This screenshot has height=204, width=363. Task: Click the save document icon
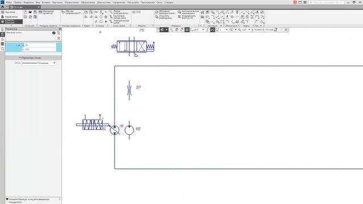(35, 12)
